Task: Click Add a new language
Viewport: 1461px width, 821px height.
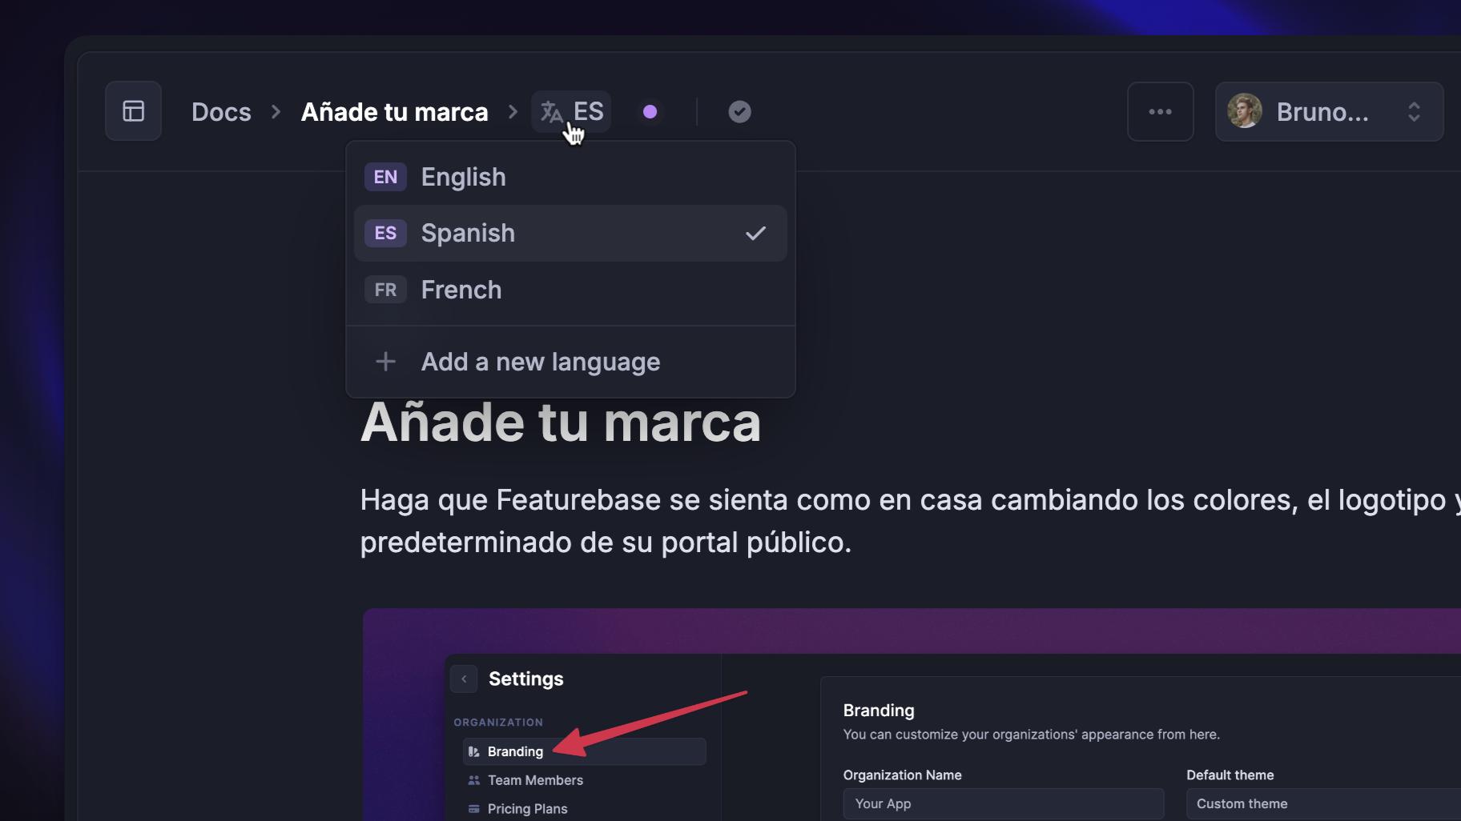Action: 540,362
